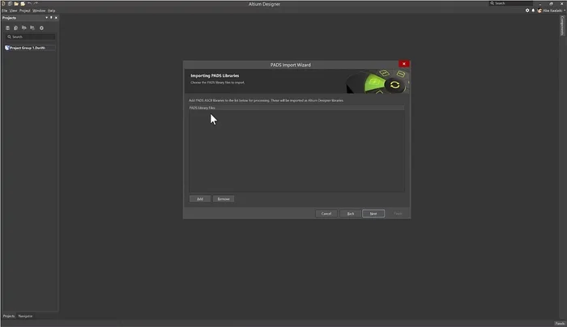Close the Projects panel with its X icon
567x327 pixels.
55,17
